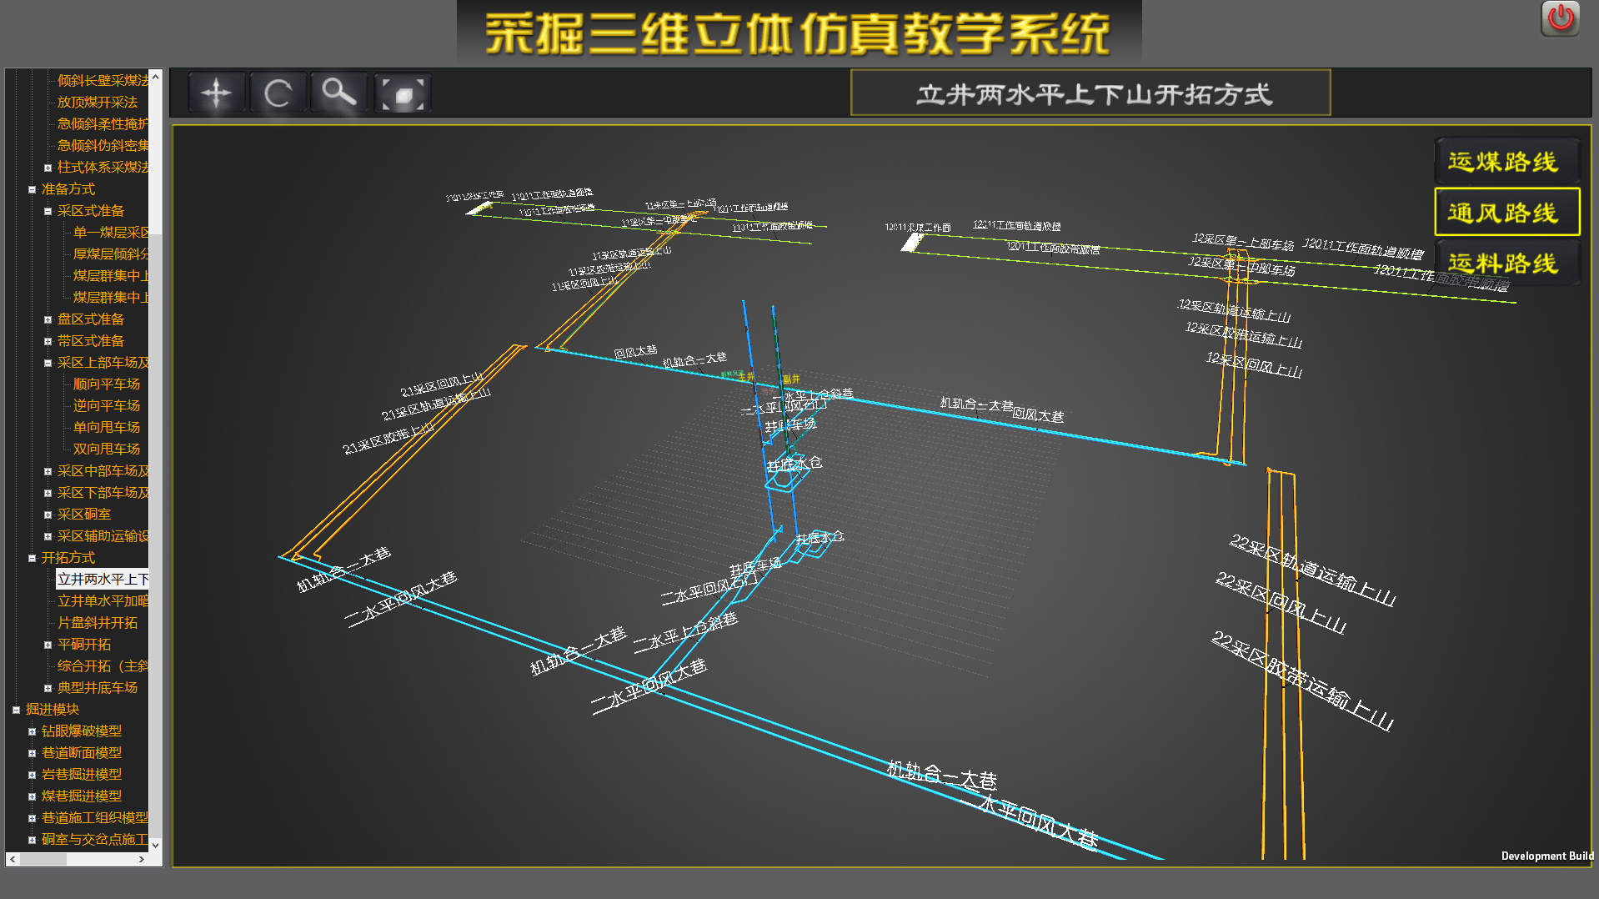Select the rotate view tool
This screenshot has width=1599, height=899.
click(x=278, y=92)
